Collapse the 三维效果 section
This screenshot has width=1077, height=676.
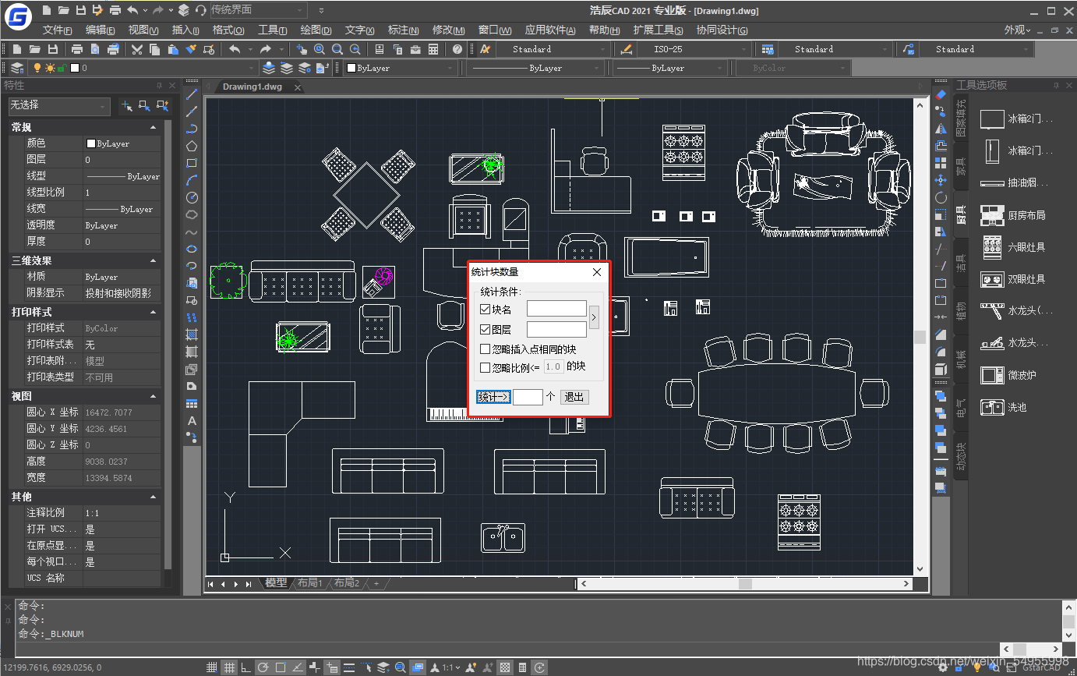153,260
